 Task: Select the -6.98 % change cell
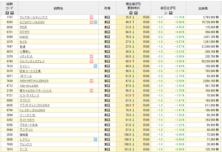[175, 22]
